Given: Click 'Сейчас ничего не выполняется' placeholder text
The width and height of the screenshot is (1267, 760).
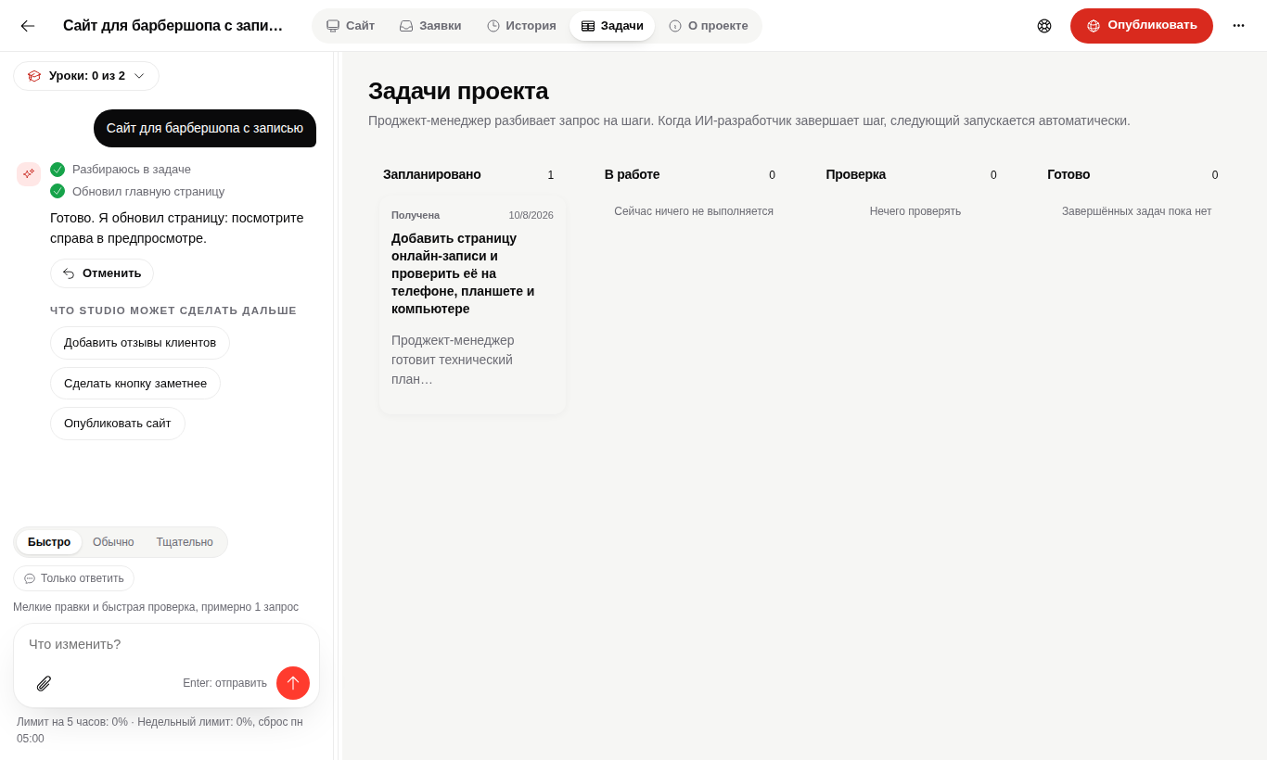Looking at the screenshot, I should (694, 211).
